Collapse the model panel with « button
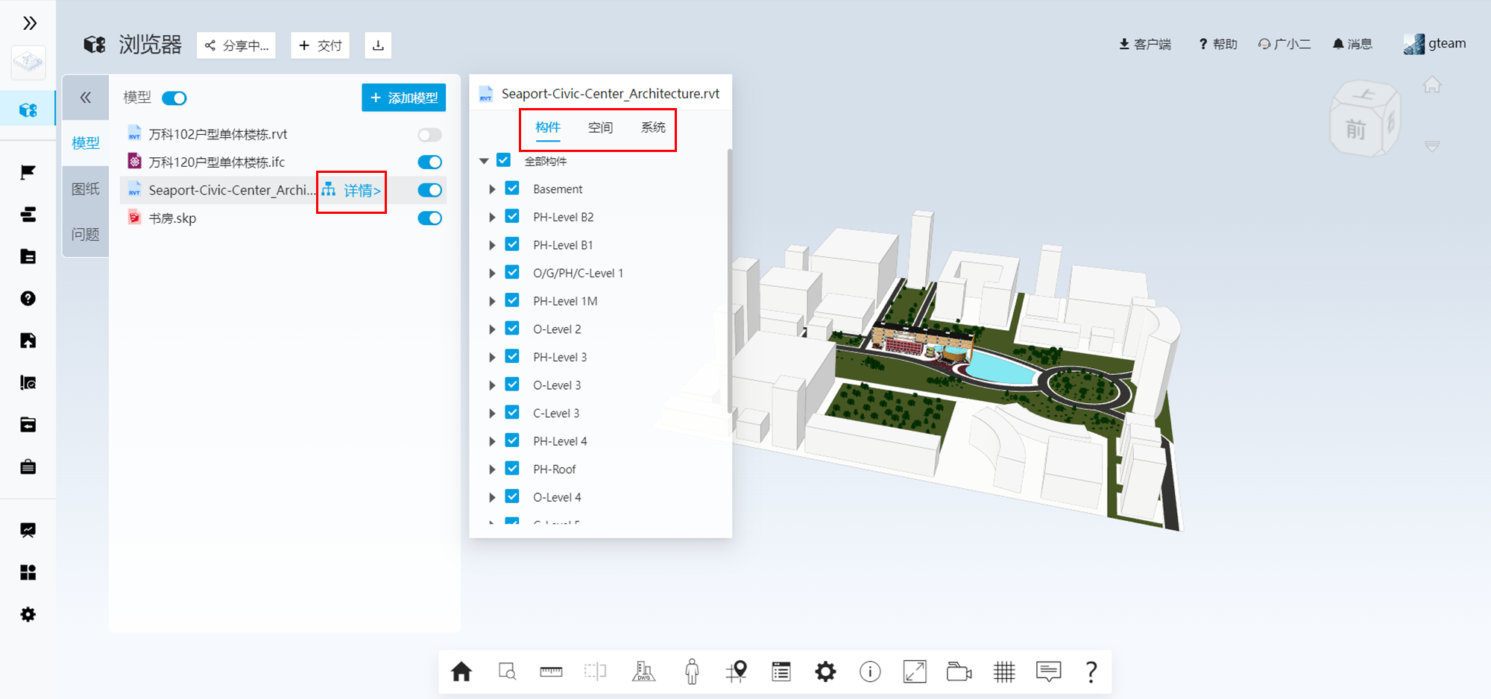The image size is (1491, 699). [86, 98]
